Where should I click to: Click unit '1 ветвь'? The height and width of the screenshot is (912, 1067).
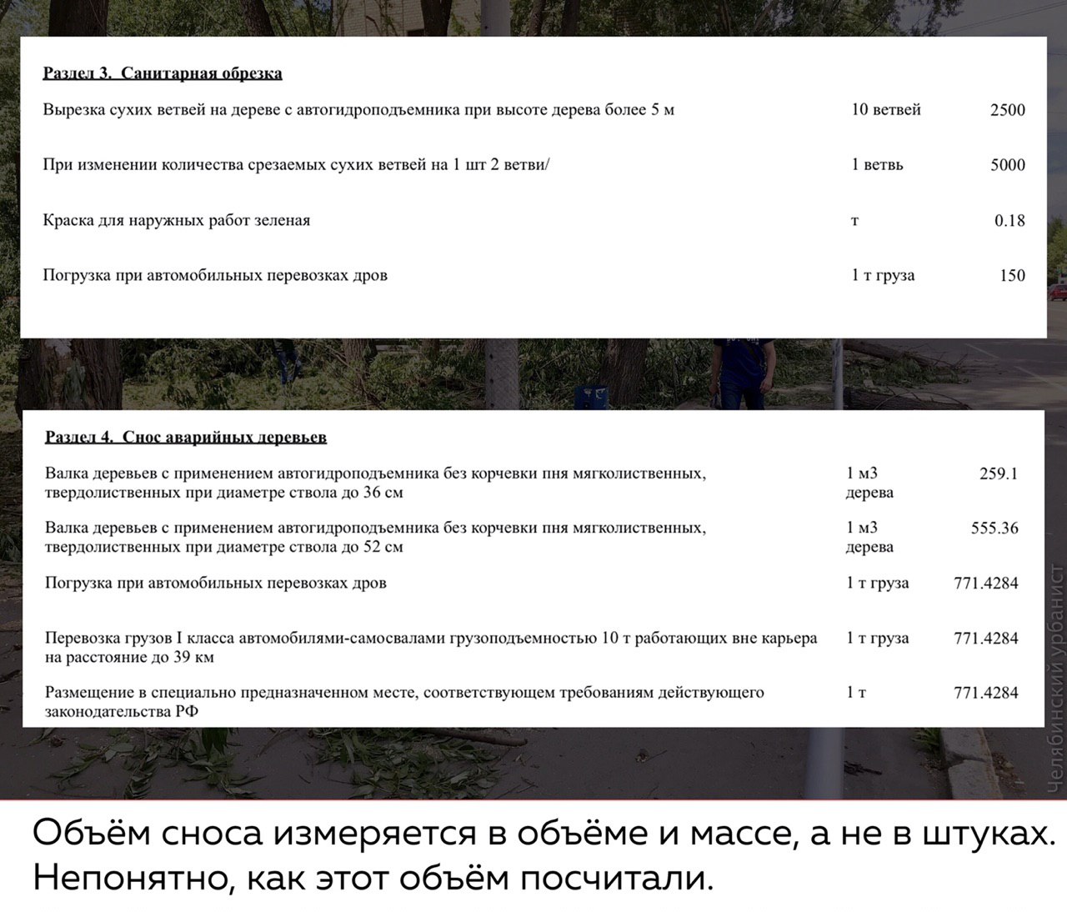(x=877, y=164)
